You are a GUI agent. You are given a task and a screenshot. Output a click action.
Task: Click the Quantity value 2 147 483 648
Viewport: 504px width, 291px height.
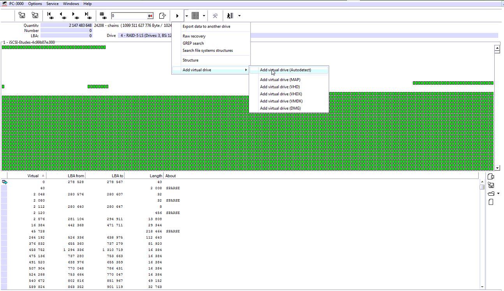pos(66,25)
